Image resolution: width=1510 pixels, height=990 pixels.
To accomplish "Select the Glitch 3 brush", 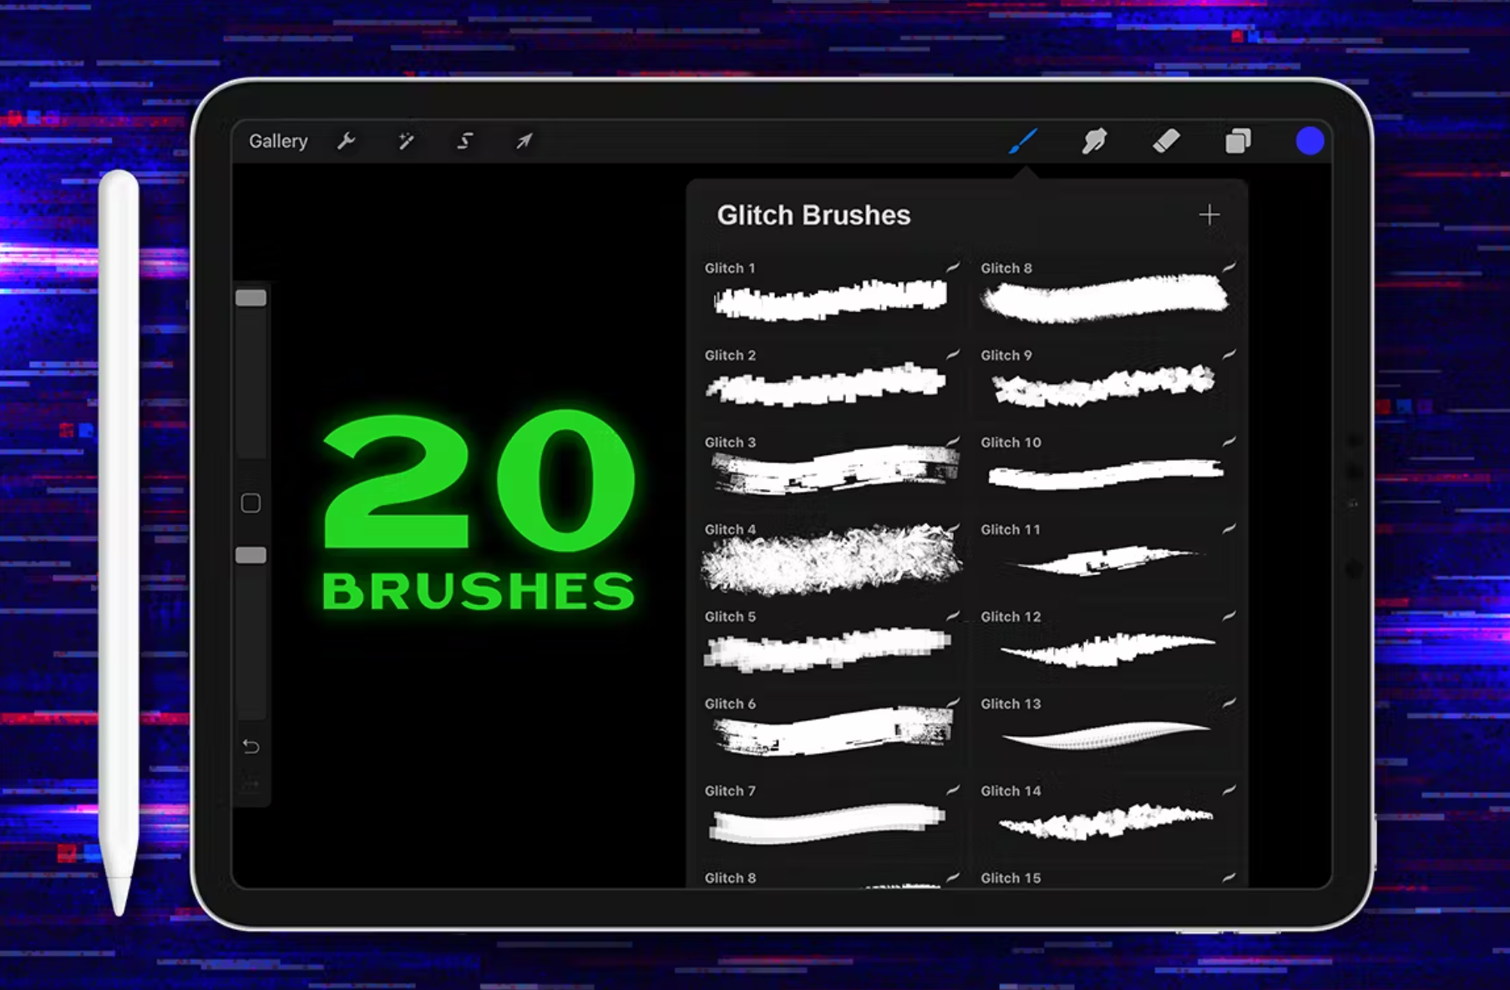I will click(831, 467).
